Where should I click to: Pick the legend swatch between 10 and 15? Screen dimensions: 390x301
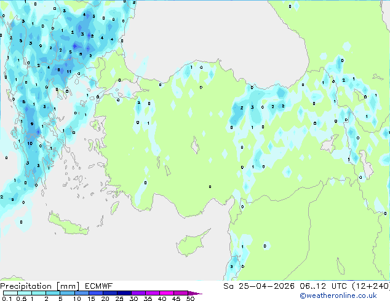[x=82, y=293]
